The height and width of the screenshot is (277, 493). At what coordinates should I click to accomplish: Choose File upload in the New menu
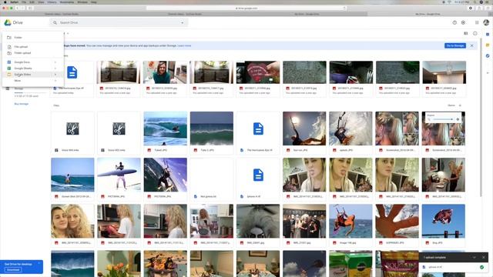(x=33, y=47)
